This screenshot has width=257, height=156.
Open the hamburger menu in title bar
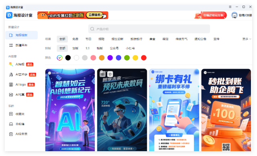[x=230, y=7]
